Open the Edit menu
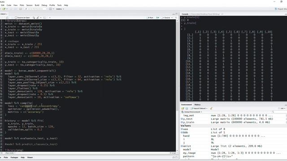The height and width of the screenshot is (161, 287). [x=3, y=5]
